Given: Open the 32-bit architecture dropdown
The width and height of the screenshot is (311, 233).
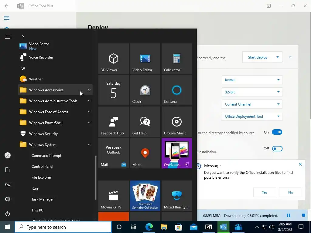Looking at the screenshot, I should click(252, 92).
